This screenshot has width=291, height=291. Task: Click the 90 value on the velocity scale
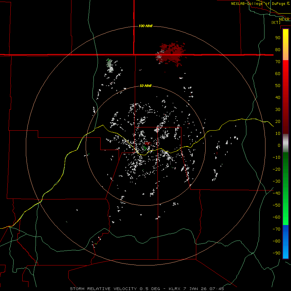278,38
